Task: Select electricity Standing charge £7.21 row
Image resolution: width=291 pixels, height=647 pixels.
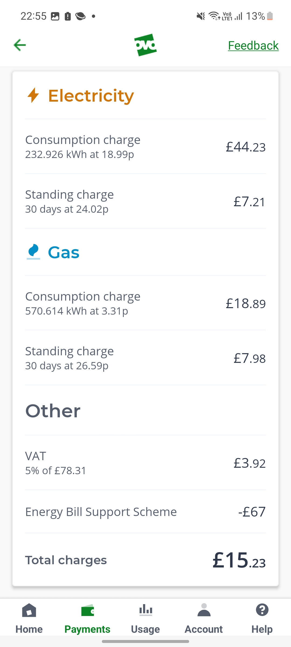Action: click(x=145, y=201)
